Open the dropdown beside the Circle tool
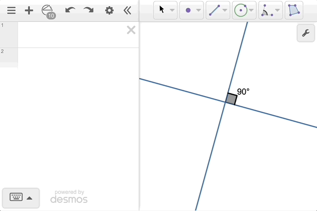 click(x=252, y=10)
